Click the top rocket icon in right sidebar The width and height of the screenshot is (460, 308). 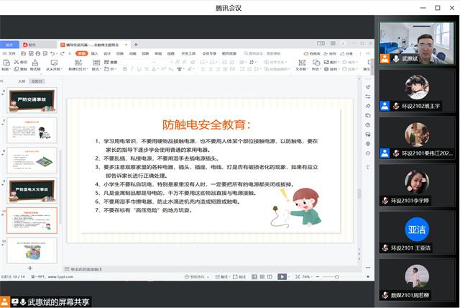(367, 87)
